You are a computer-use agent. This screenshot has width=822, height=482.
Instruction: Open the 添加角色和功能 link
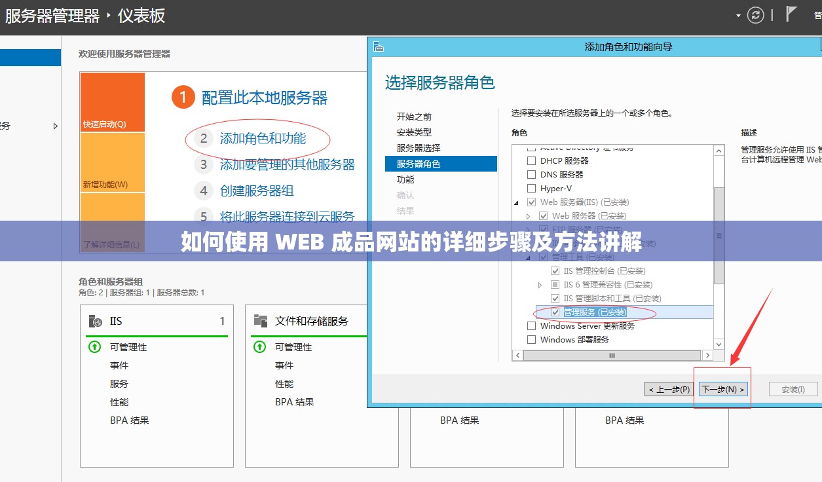pyautogui.click(x=263, y=138)
